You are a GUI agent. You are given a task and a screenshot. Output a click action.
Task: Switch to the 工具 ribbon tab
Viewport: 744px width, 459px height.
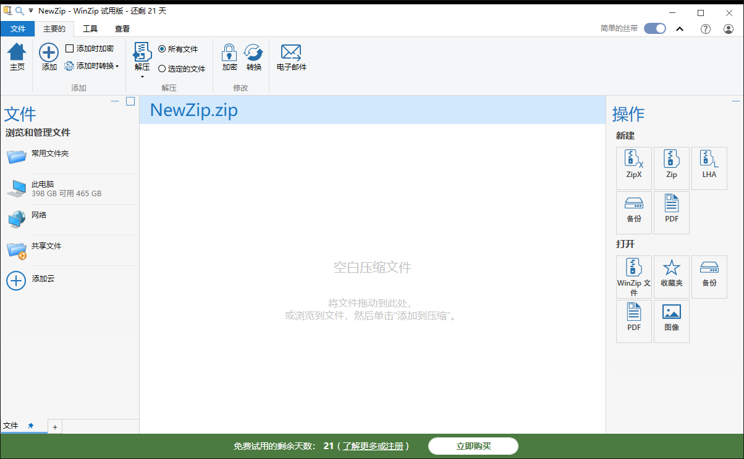tap(91, 28)
